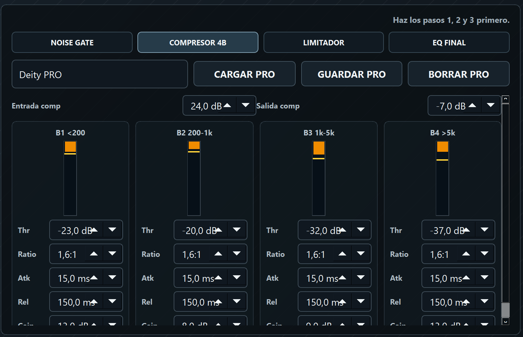Decrease Entrada comp value with down arrow
The image size is (523, 337).
245,106
